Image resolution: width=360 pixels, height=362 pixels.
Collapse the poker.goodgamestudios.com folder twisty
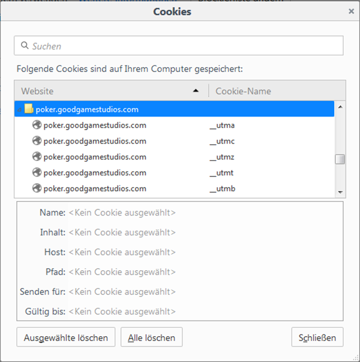(19, 110)
